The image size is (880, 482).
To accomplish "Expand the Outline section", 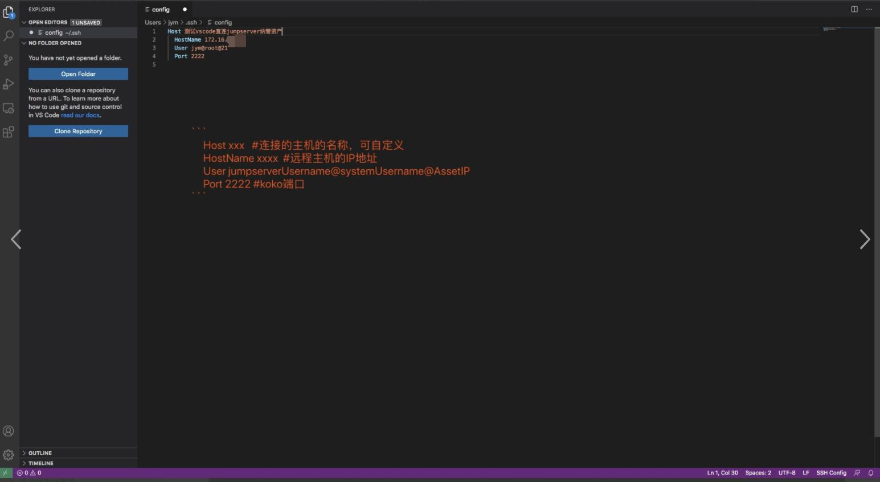I will [39, 452].
